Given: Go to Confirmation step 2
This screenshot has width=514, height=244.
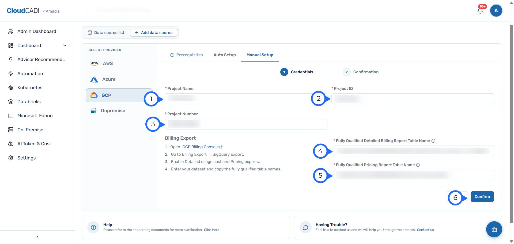Looking at the screenshot, I should pyautogui.click(x=361, y=72).
